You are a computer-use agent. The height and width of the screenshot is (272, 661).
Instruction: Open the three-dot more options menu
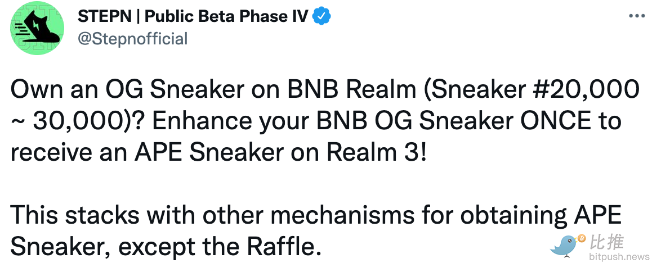coord(637,16)
